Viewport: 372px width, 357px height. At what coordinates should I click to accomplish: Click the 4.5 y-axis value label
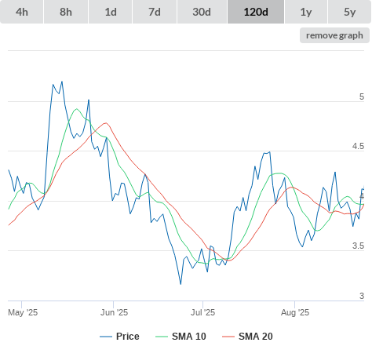[x=358, y=146]
